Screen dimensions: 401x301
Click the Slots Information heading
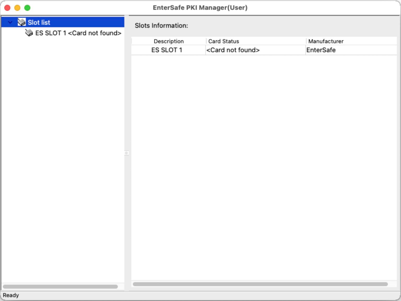(x=161, y=26)
